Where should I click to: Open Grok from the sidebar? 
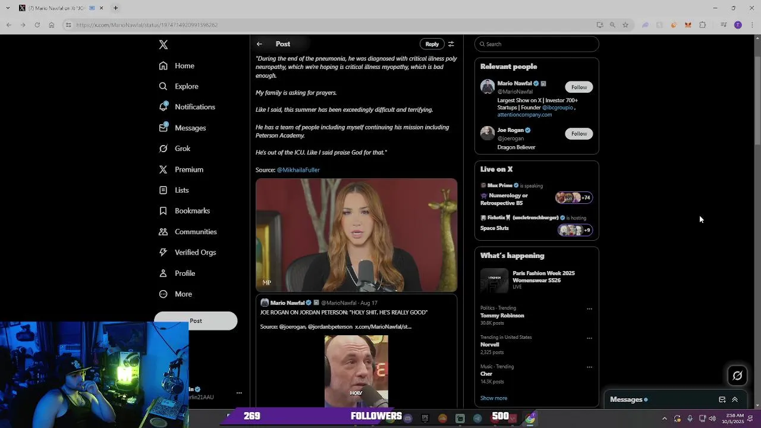pyautogui.click(x=174, y=149)
